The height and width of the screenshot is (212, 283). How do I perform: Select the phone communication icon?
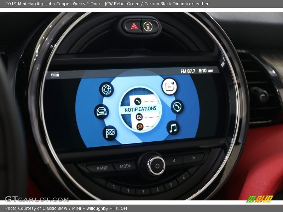click(x=177, y=107)
